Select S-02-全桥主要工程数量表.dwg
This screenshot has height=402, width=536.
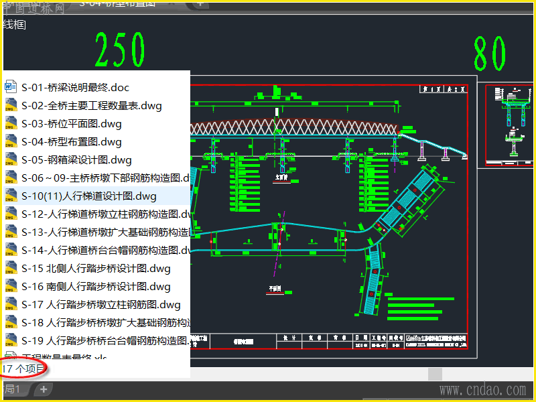click(x=92, y=106)
